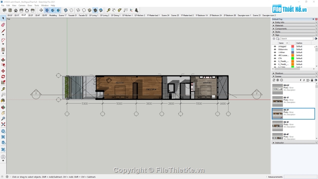Click Scenes details arrow button
The width and height of the screenshot is (318, 179).
point(316,80)
